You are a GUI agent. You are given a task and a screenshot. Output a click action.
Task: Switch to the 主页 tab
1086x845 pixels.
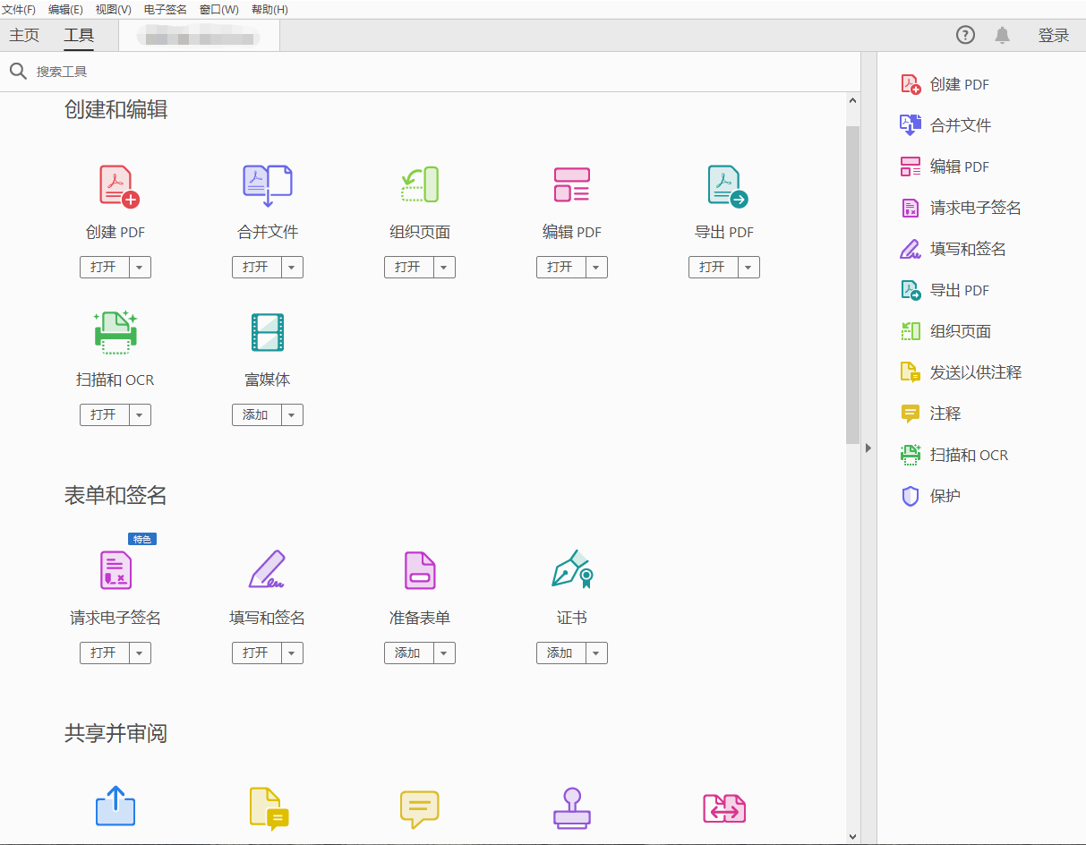tap(24, 36)
